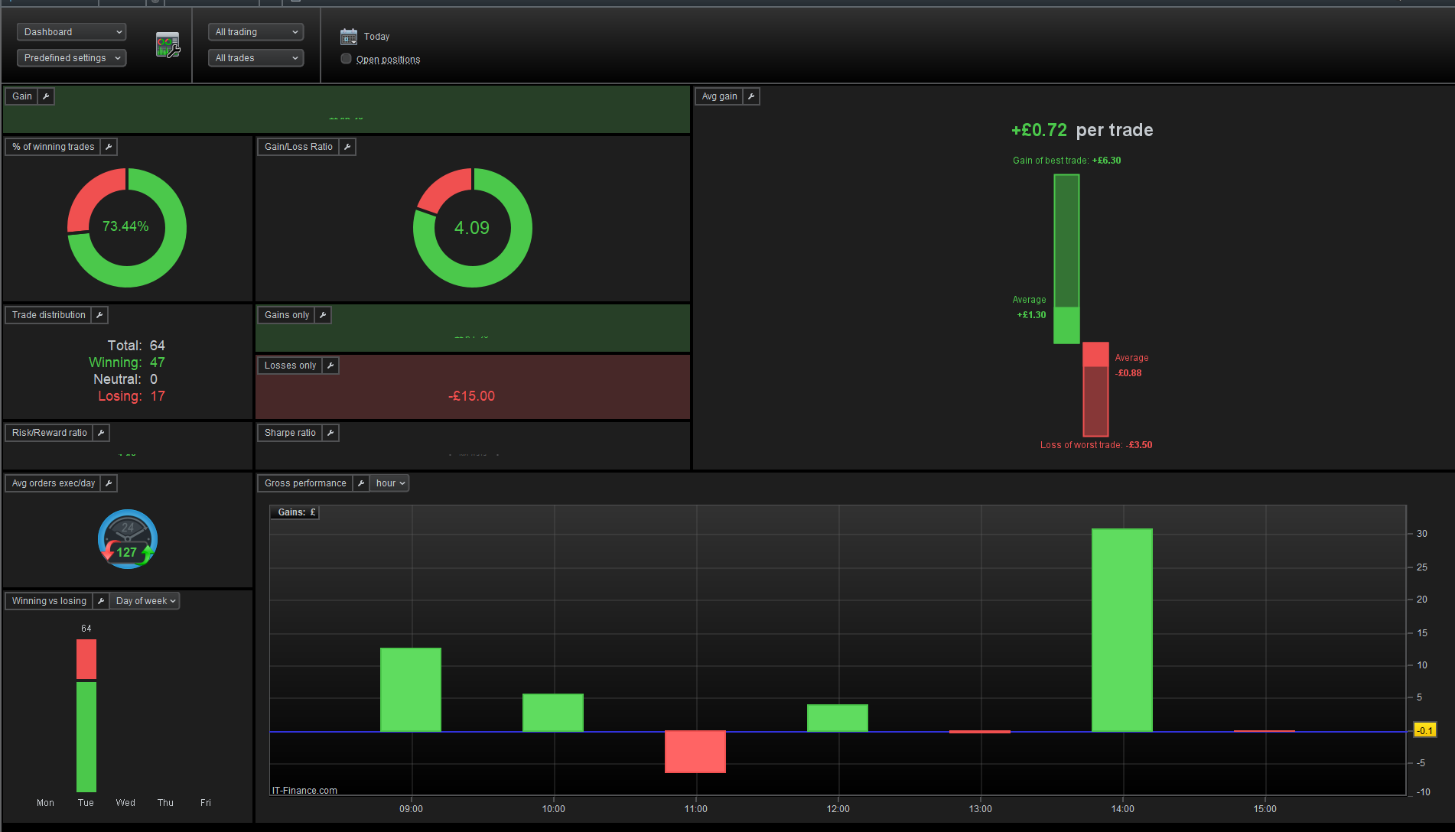Click the Risk/Reward ratio panel label
This screenshot has width=1455, height=832.
50,433
